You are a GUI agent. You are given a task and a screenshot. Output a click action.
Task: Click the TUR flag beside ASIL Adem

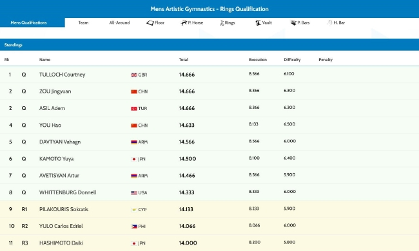(x=134, y=109)
